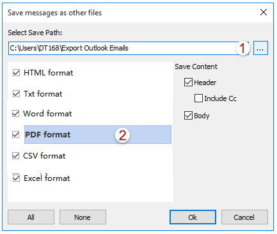Toggle the CSV format checkbox
This screenshot has height=234, width=277.
15,155
